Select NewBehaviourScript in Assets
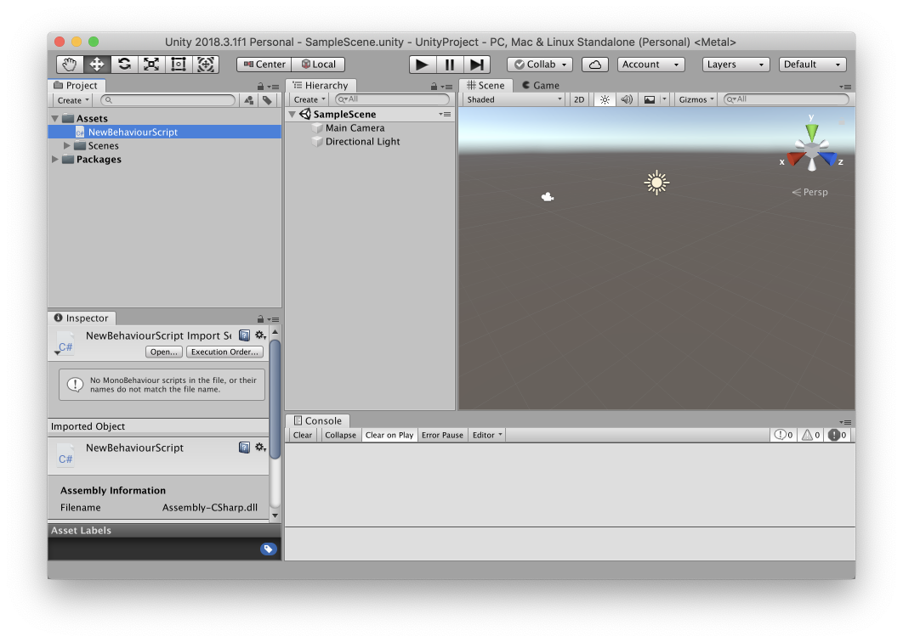903x642 pixels. point(165,132)
